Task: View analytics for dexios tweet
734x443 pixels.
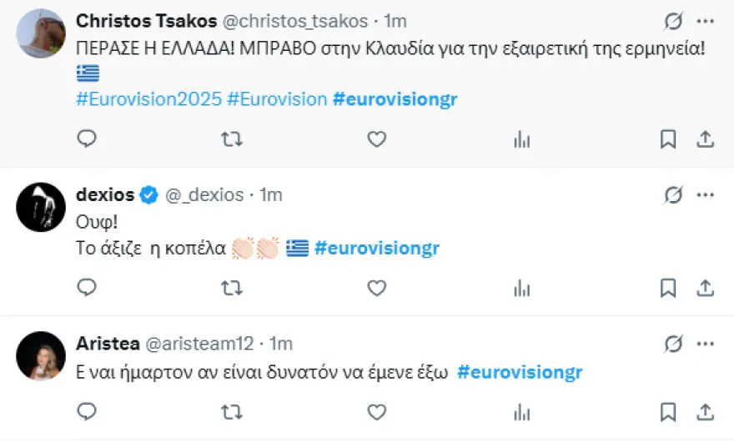Action: (x=522, y=288)
